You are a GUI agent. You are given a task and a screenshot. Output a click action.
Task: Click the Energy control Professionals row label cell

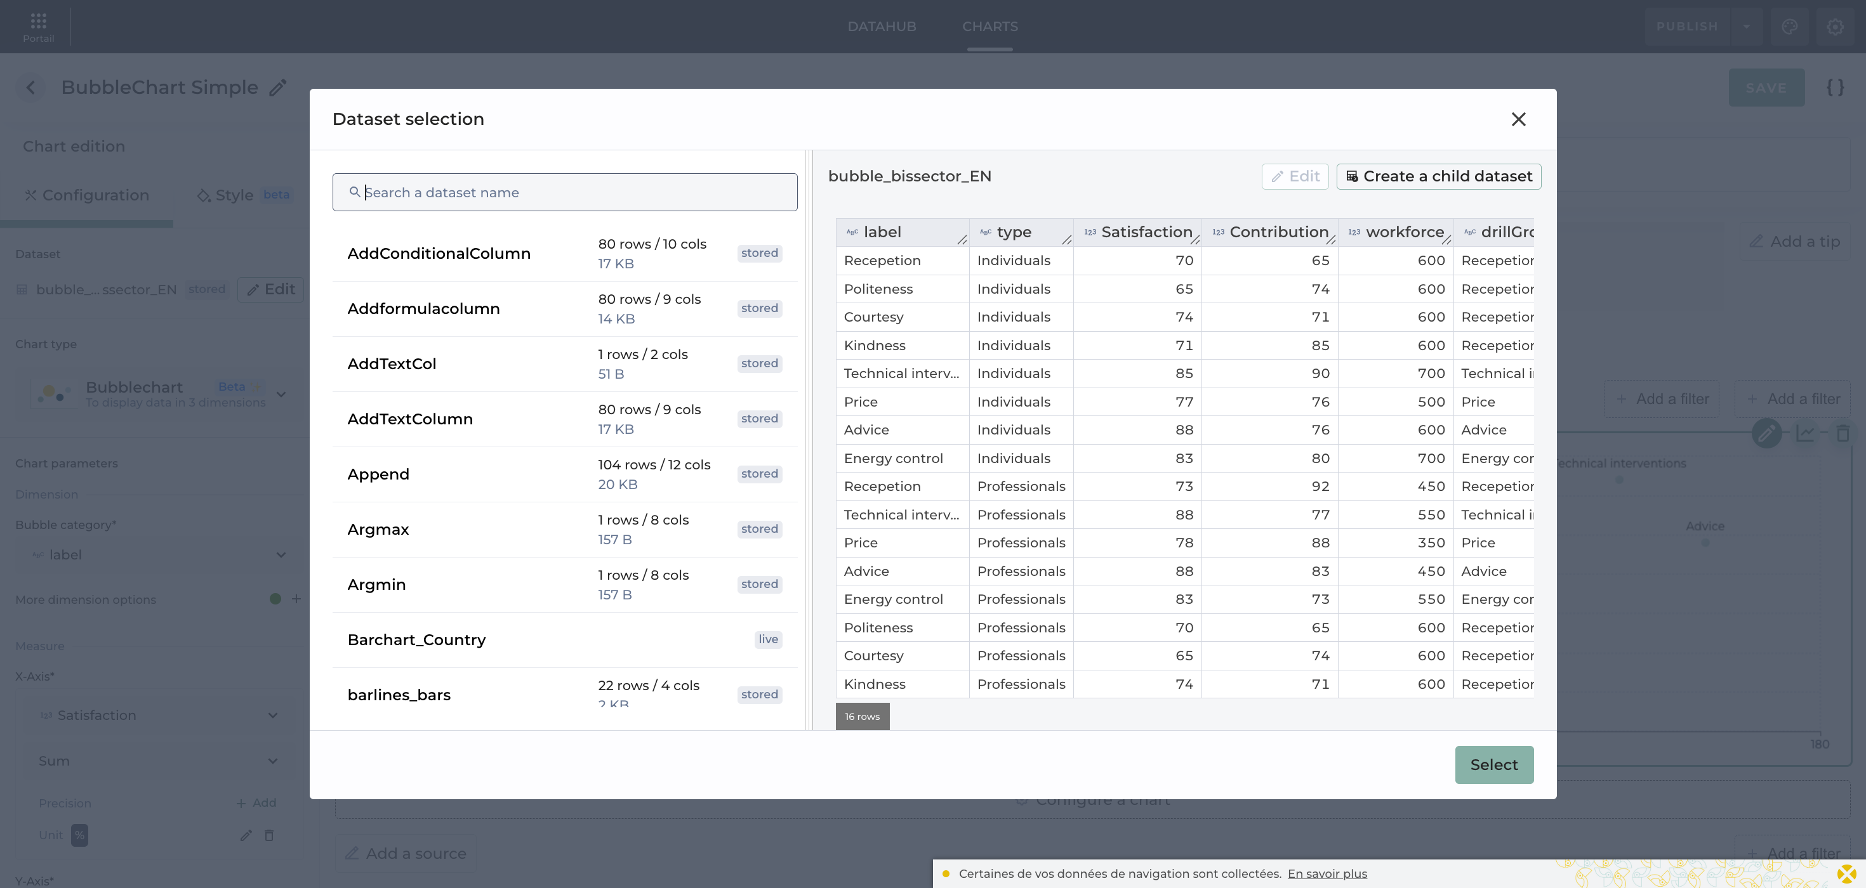(x=903, y=599)
